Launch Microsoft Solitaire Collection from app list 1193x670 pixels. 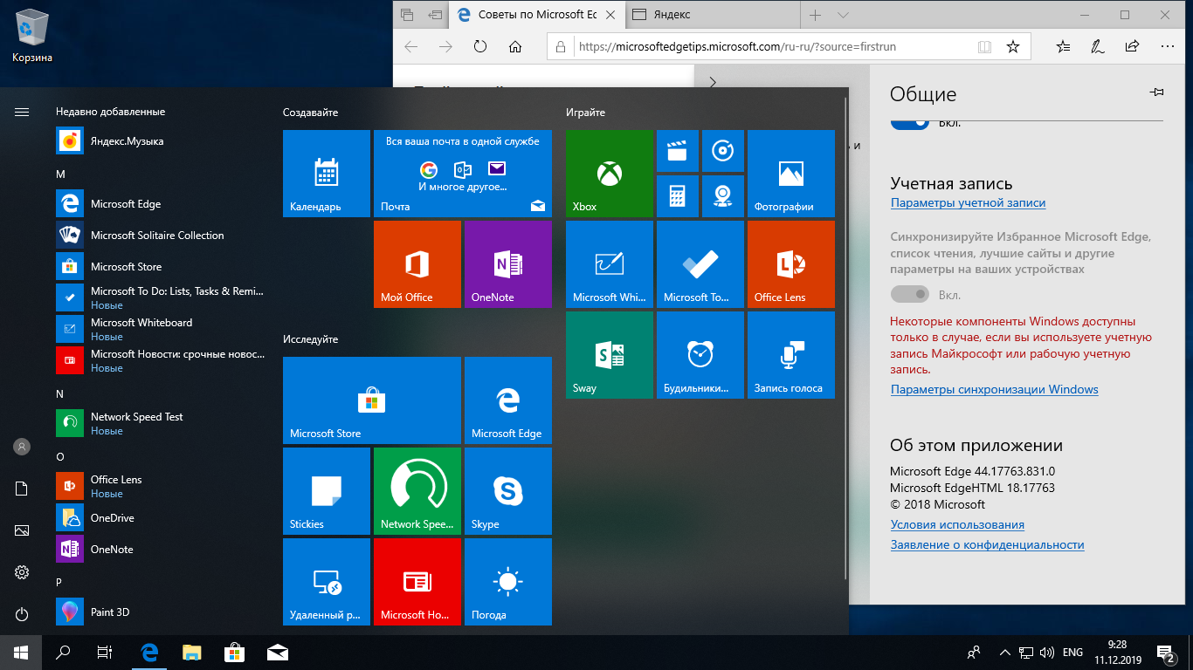161,236
